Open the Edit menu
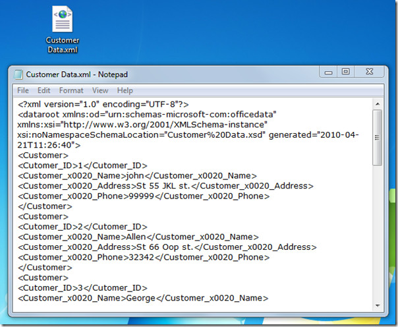 click(44, 90)
